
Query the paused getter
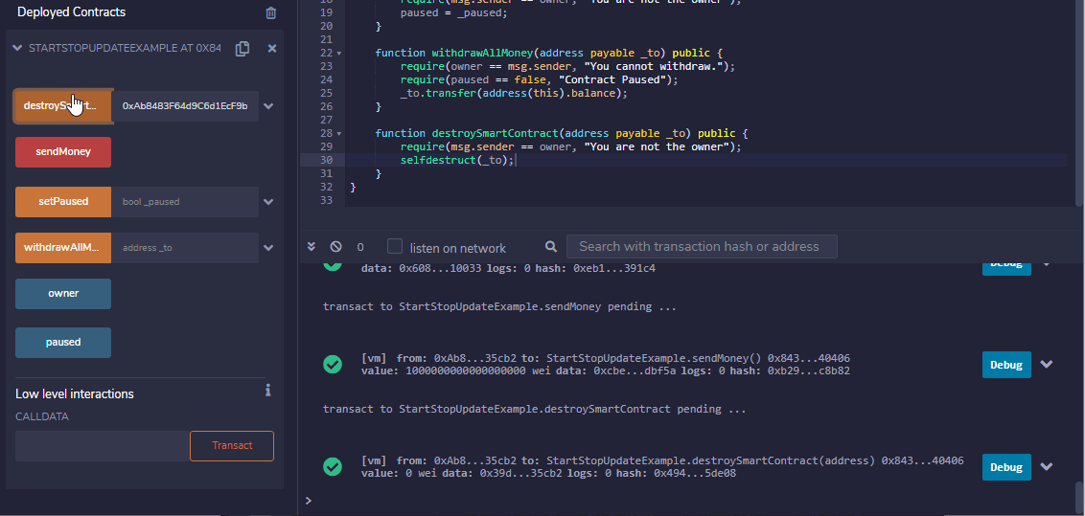(x=63, y=342)
